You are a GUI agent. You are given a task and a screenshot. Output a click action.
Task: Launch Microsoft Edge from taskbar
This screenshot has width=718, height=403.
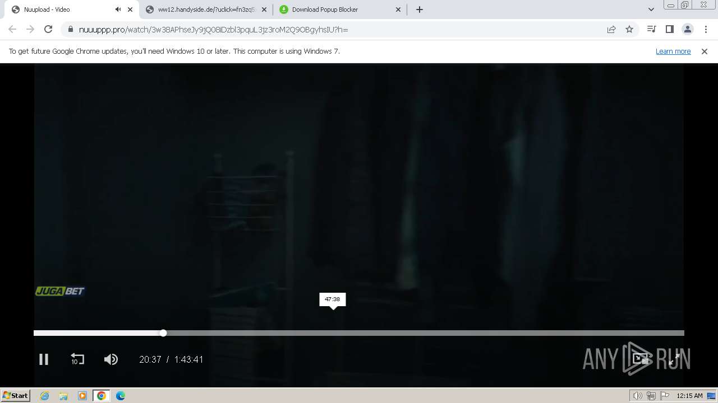[121, 396]
